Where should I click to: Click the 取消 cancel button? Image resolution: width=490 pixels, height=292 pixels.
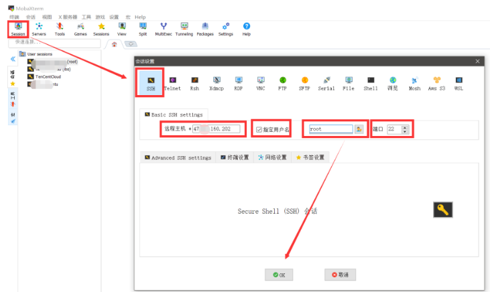tap(340, 275)
